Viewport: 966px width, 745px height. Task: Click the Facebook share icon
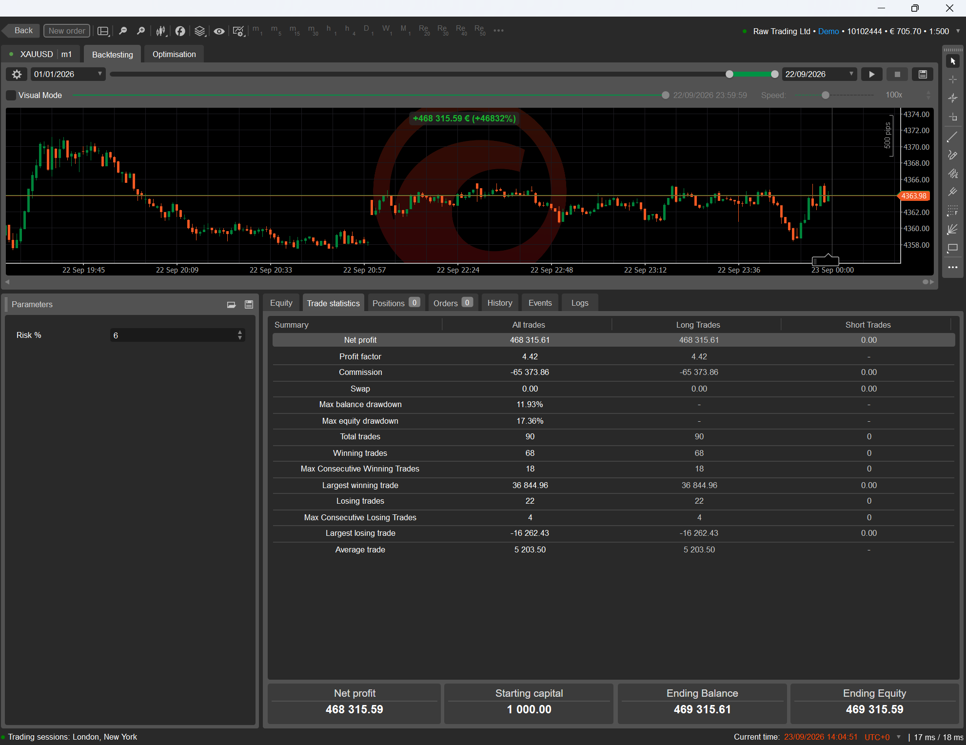[x=180, y=31]
